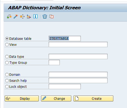Select the Type Group radio button
This screenshot has width=127, height=108.
7,63
